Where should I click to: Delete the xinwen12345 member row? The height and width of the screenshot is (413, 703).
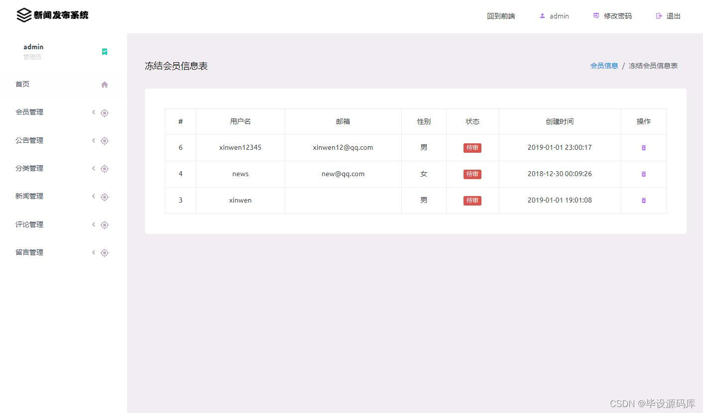click(643, 148)
